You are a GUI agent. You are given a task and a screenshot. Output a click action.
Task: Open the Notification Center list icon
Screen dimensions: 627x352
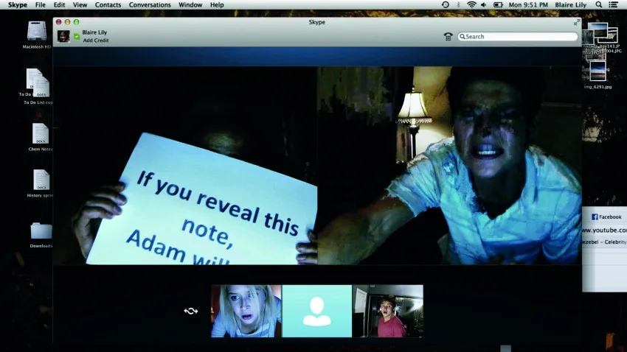(x=613, y=5)
